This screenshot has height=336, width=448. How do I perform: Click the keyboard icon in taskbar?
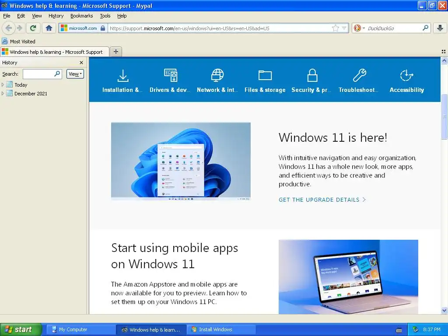point(399,330)
